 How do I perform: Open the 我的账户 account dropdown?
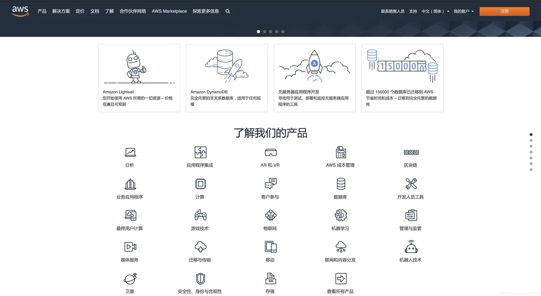tap(464, 12)
